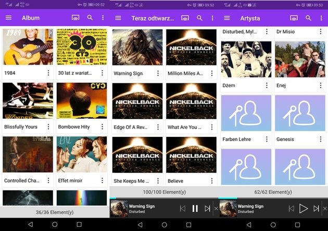
Task: Pause playback in Teraz odtwarz... mini player
Action: [195, 209]
